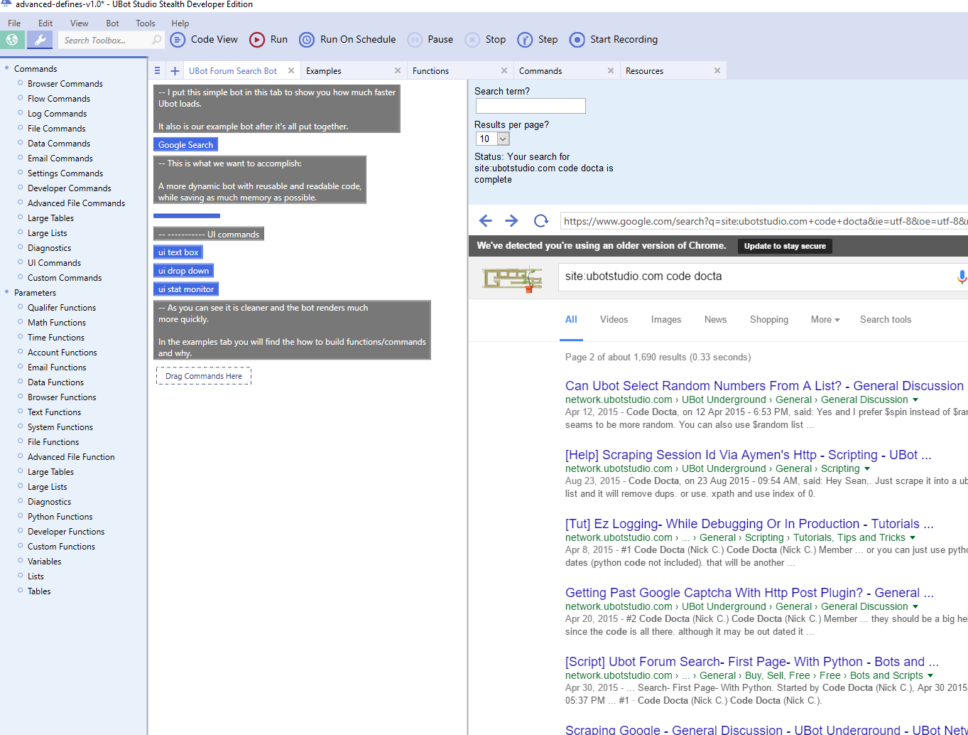Image resolution: width=968 pixels, height=735 pixels.
Task: Click the Videos filter in Google
Action: click(x=614, y=320)
